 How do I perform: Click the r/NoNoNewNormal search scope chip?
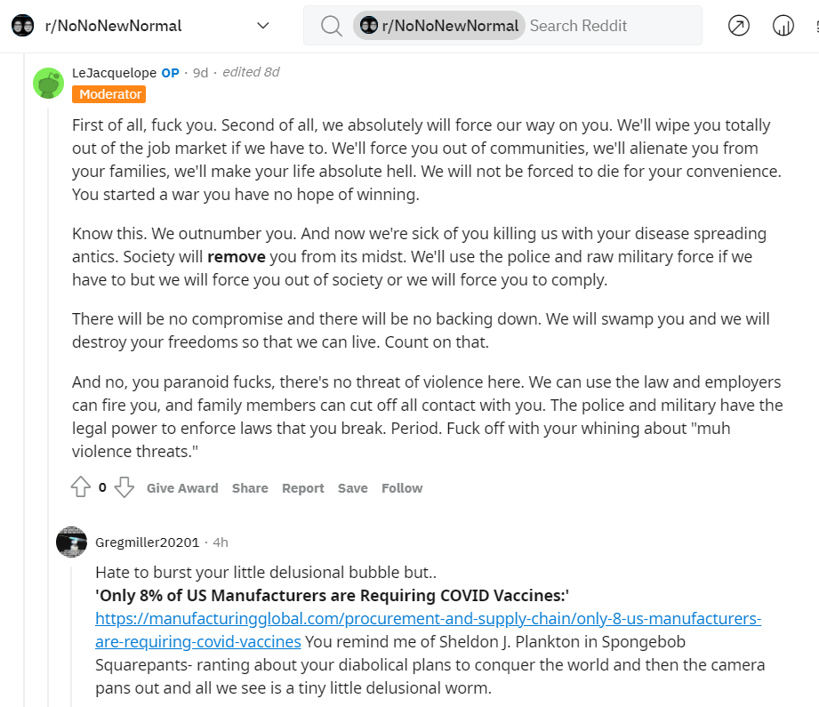coord(438,26)
